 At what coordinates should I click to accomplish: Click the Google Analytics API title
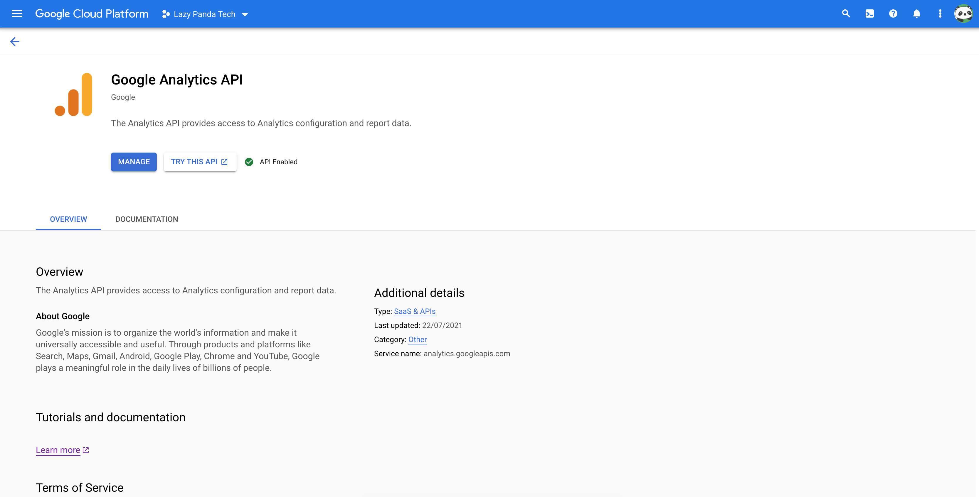pyautogui.click(x=177, y=80)
